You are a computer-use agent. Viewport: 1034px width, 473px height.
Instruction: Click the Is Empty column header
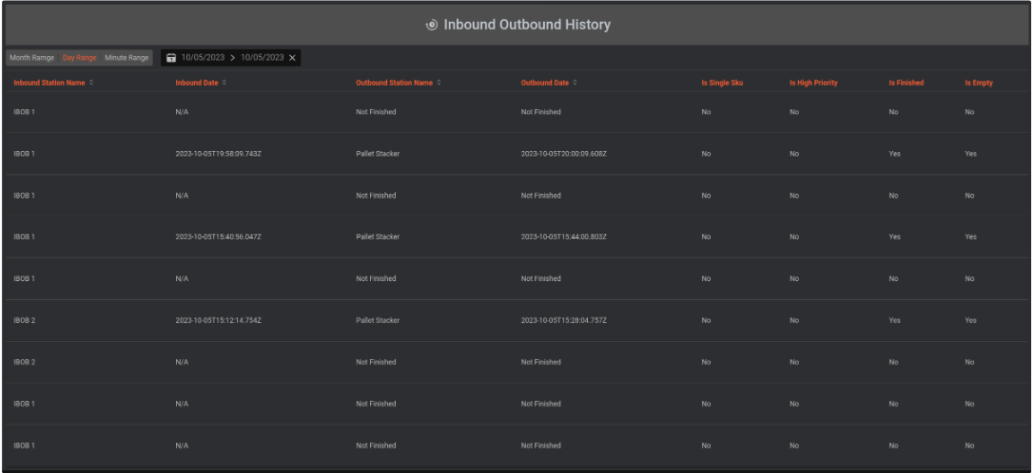click(979, 83)
